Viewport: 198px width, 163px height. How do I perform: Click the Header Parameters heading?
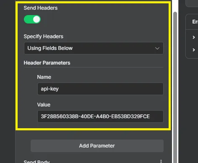coord(47,63)
